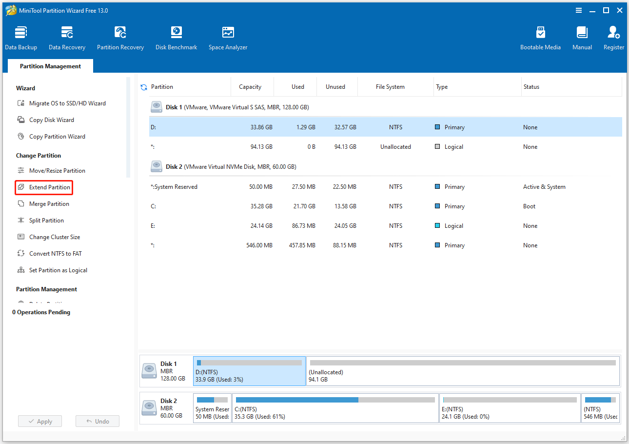The image size is (629, 444).
Task: Create Bootable Media
Action: click(540, 37)
